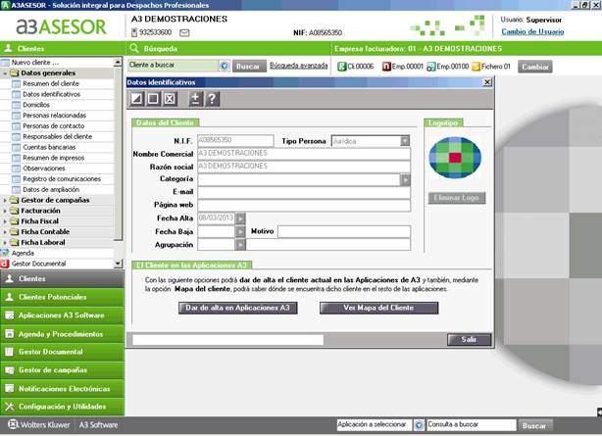The image size is (602, 436).
Task: Open Gestor Documental green section
Action: tap(62, 352)
